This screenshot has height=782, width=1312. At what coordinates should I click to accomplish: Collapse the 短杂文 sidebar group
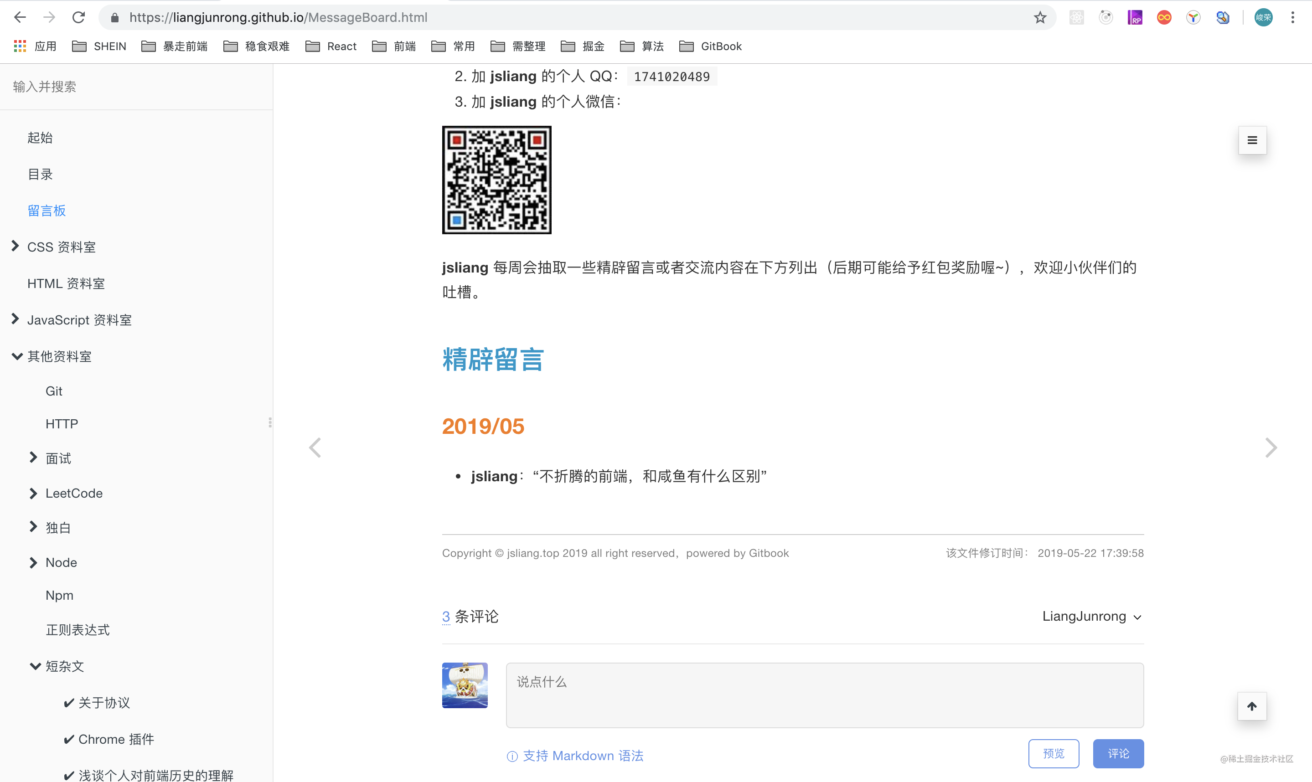click(35, 666)
